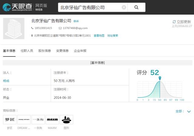The image size is (194, 136).
Task: Click the 申诉 link beside company name
Action: (76, 21)
